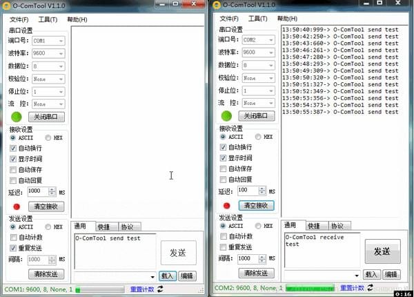The height and width of the screenshot is (297, 414).
Task: Click the green progress bar in COM2 status bar
Action: (309, 288)
